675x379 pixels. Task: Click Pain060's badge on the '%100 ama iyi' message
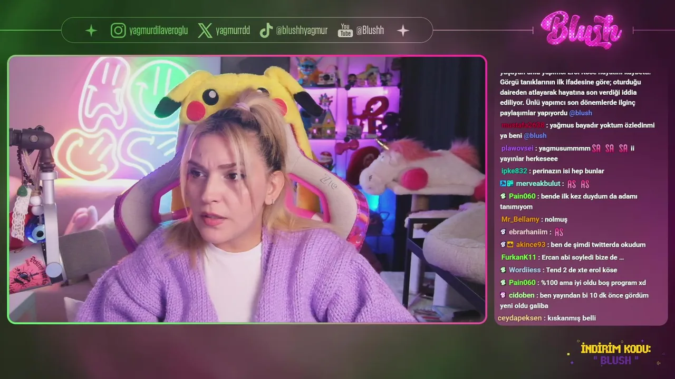click(503, 283)
